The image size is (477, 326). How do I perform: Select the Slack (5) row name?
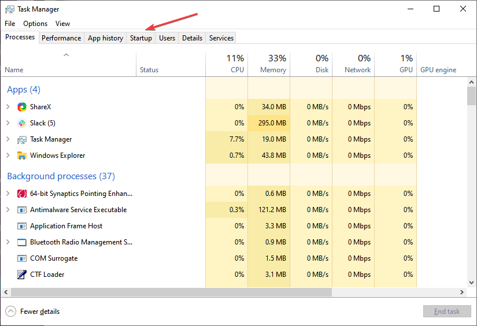point(43,123)
